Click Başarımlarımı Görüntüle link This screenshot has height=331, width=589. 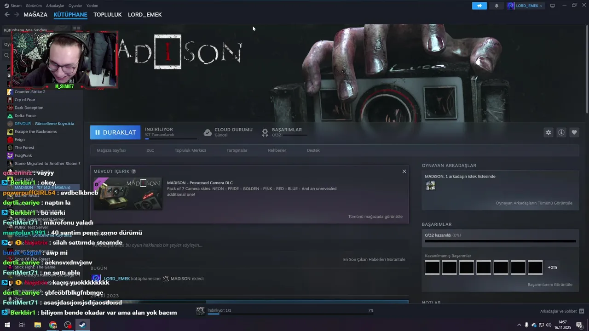(x=550, y=285)
